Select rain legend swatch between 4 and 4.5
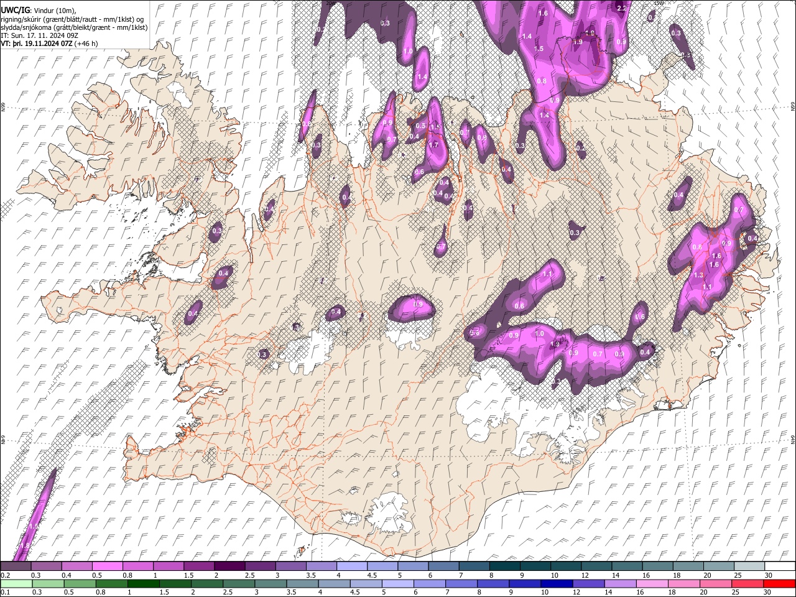The height and width of the screenshot is (597, 796). (335, 583)
